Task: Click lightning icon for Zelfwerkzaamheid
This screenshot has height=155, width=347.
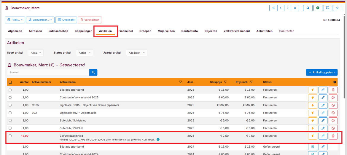Action: (313, 136)
